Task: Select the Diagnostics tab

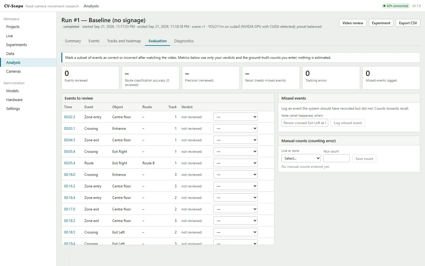Action: [184, 41]
